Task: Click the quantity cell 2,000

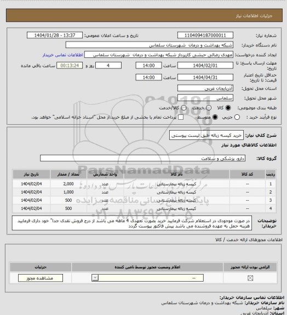Action: click(68, 184)
